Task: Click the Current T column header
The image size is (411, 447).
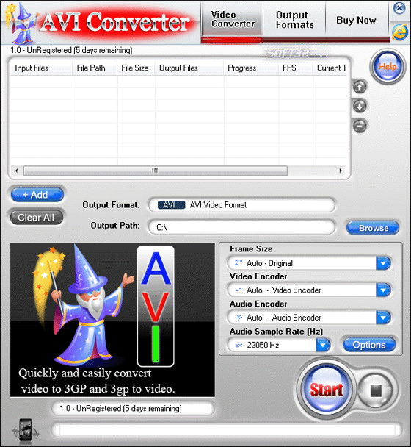Action: point(330,68)
